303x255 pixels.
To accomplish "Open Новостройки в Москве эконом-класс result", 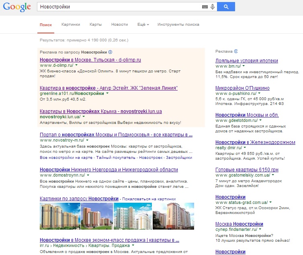I will click(x=109, y=240).
